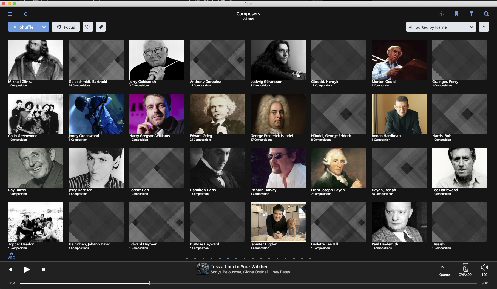The height and width of the screenshot is (289, 497).
Task: Go back using the back arrow
Action: 25,14
